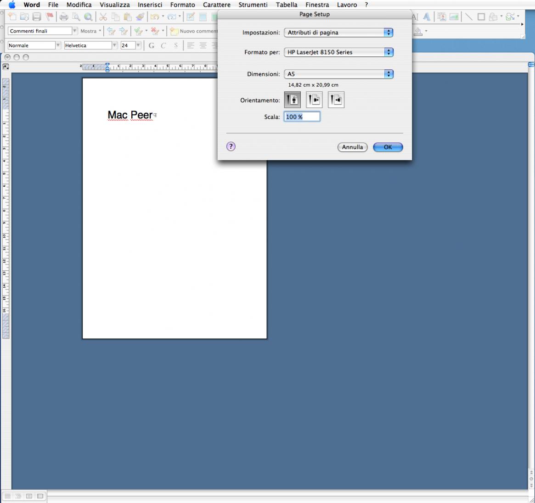This screenshot has width=535, height=503.
Task: Click the Save floppy disk icon
Action: [x=37, y=17]
